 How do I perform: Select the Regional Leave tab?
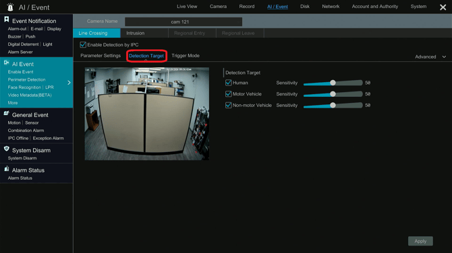(x=240, y=33)
